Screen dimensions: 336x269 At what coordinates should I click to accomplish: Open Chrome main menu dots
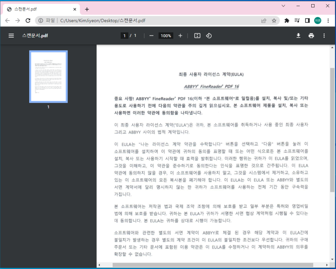(328, 21)
